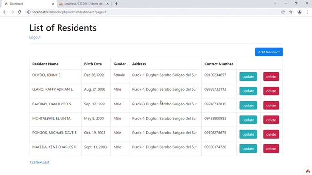
Task: Click the Gender column header
Action: coord(119,64)
